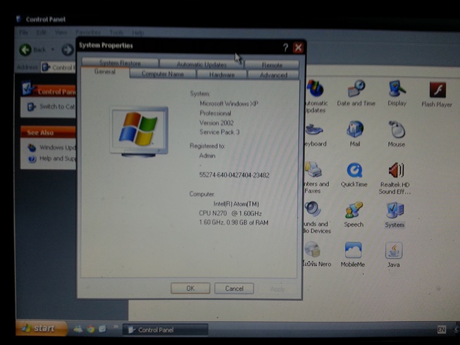Switch to the Computer Name tab
This screenshot has height=345, width=460.
pyautogui.click(x=162, y=75)
